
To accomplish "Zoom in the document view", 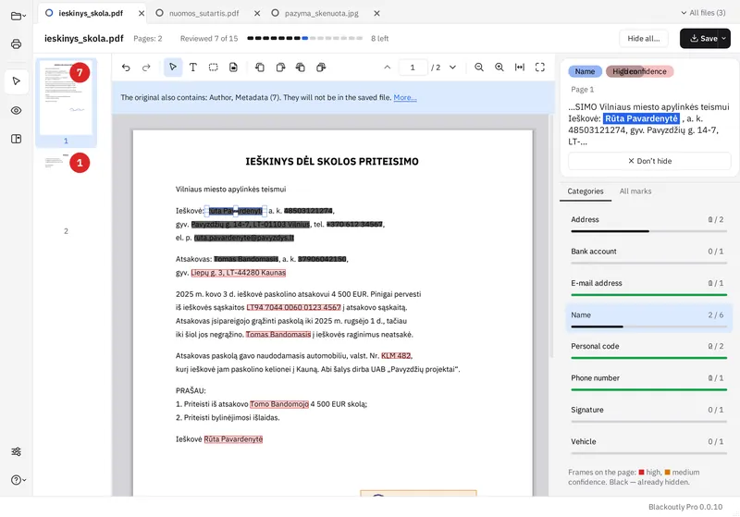I will (499, 68).
